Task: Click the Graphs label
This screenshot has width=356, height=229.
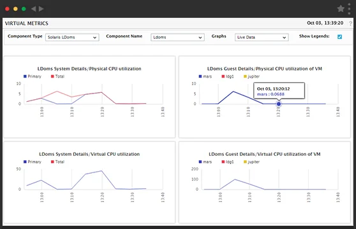Action: (x=219, y=36)
